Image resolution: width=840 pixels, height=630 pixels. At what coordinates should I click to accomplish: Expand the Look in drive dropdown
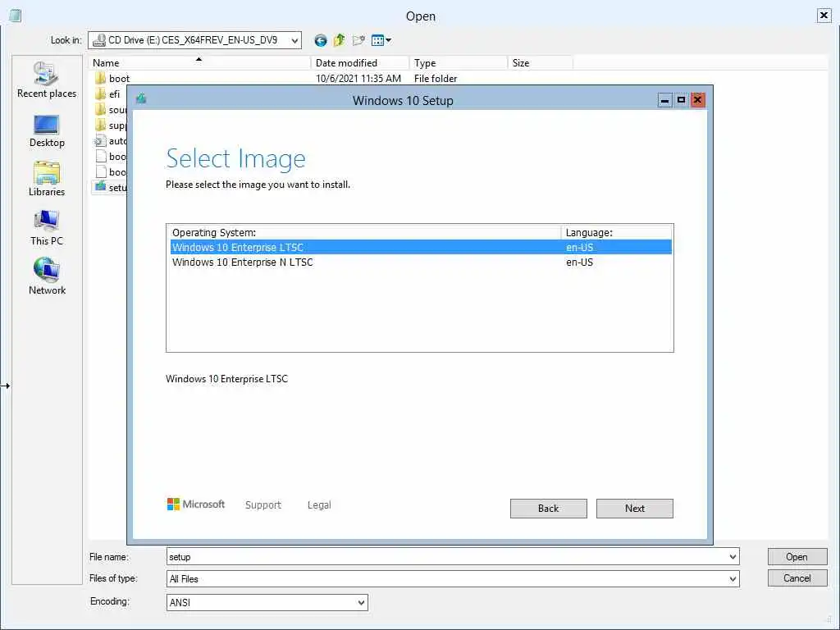pos(294,40)
